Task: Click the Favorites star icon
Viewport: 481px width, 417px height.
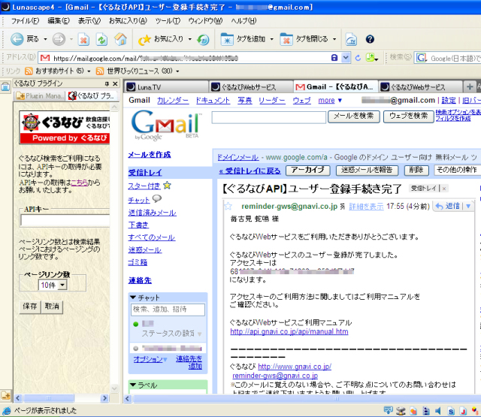Action: pos(144,40)
